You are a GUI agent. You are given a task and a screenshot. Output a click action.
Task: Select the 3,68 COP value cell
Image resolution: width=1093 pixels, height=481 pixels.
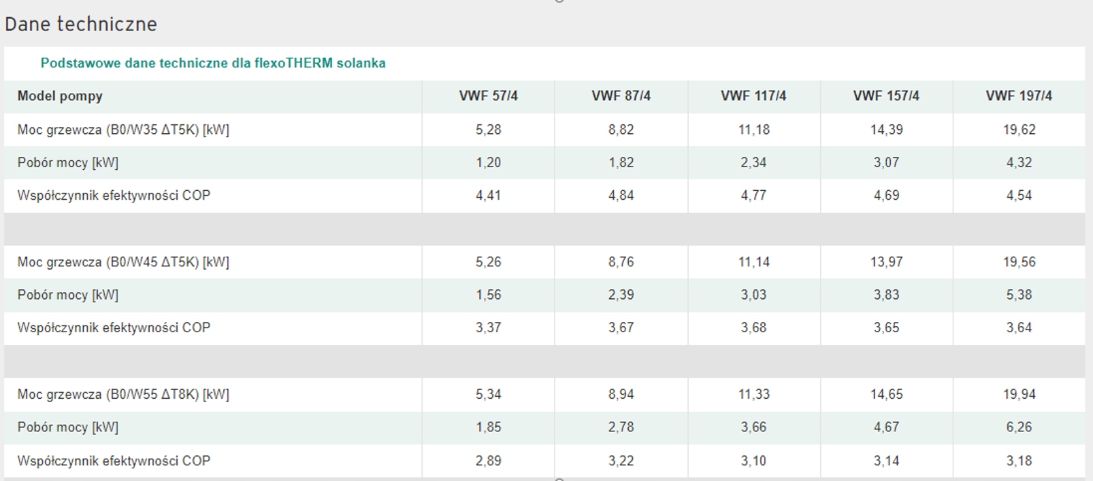click(x=753, y=327)
